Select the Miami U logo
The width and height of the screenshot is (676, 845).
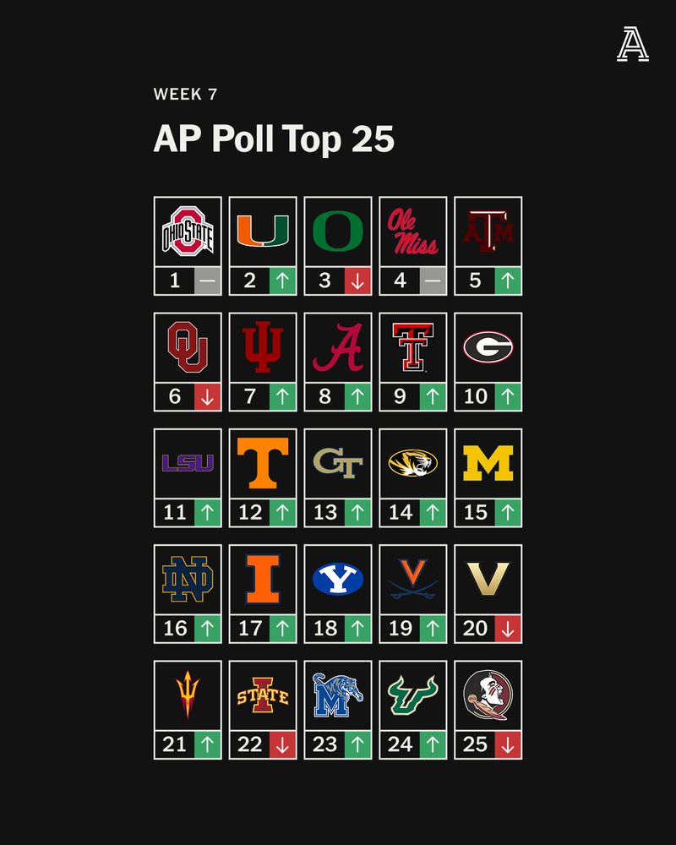pos(263,231)
